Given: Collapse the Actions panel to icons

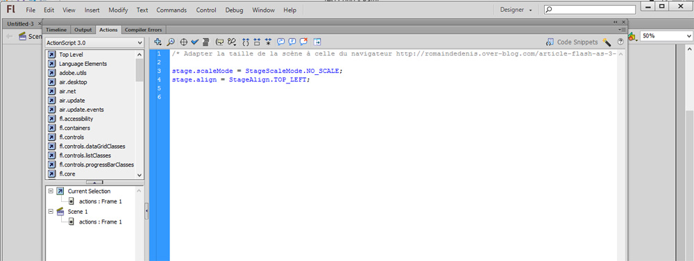Looking at the screenshot, I should click(x=616, y=22).
